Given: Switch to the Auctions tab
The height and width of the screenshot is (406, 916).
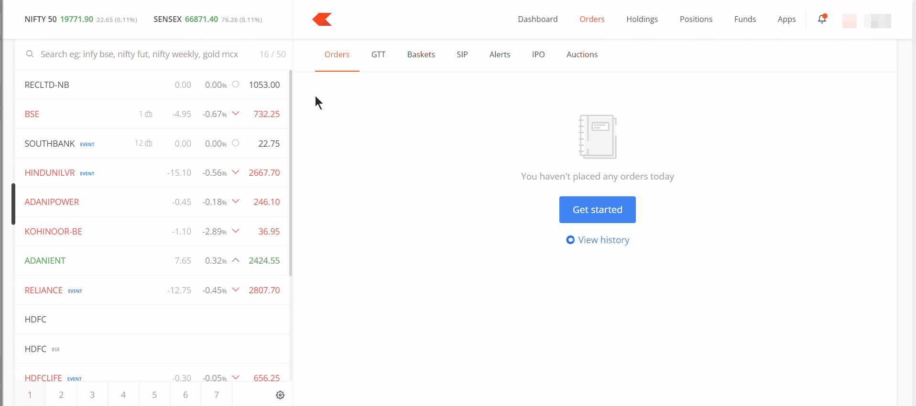Looking at the screenshot, I should coord(582,54).
